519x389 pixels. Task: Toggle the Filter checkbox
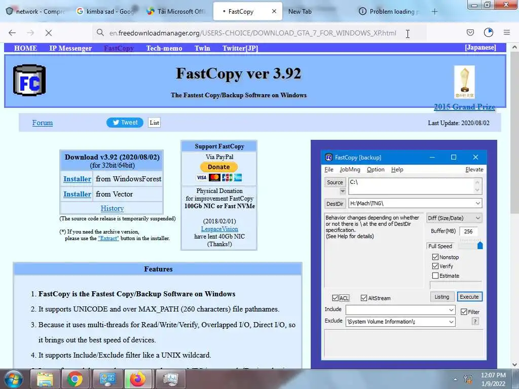[464, 312]
